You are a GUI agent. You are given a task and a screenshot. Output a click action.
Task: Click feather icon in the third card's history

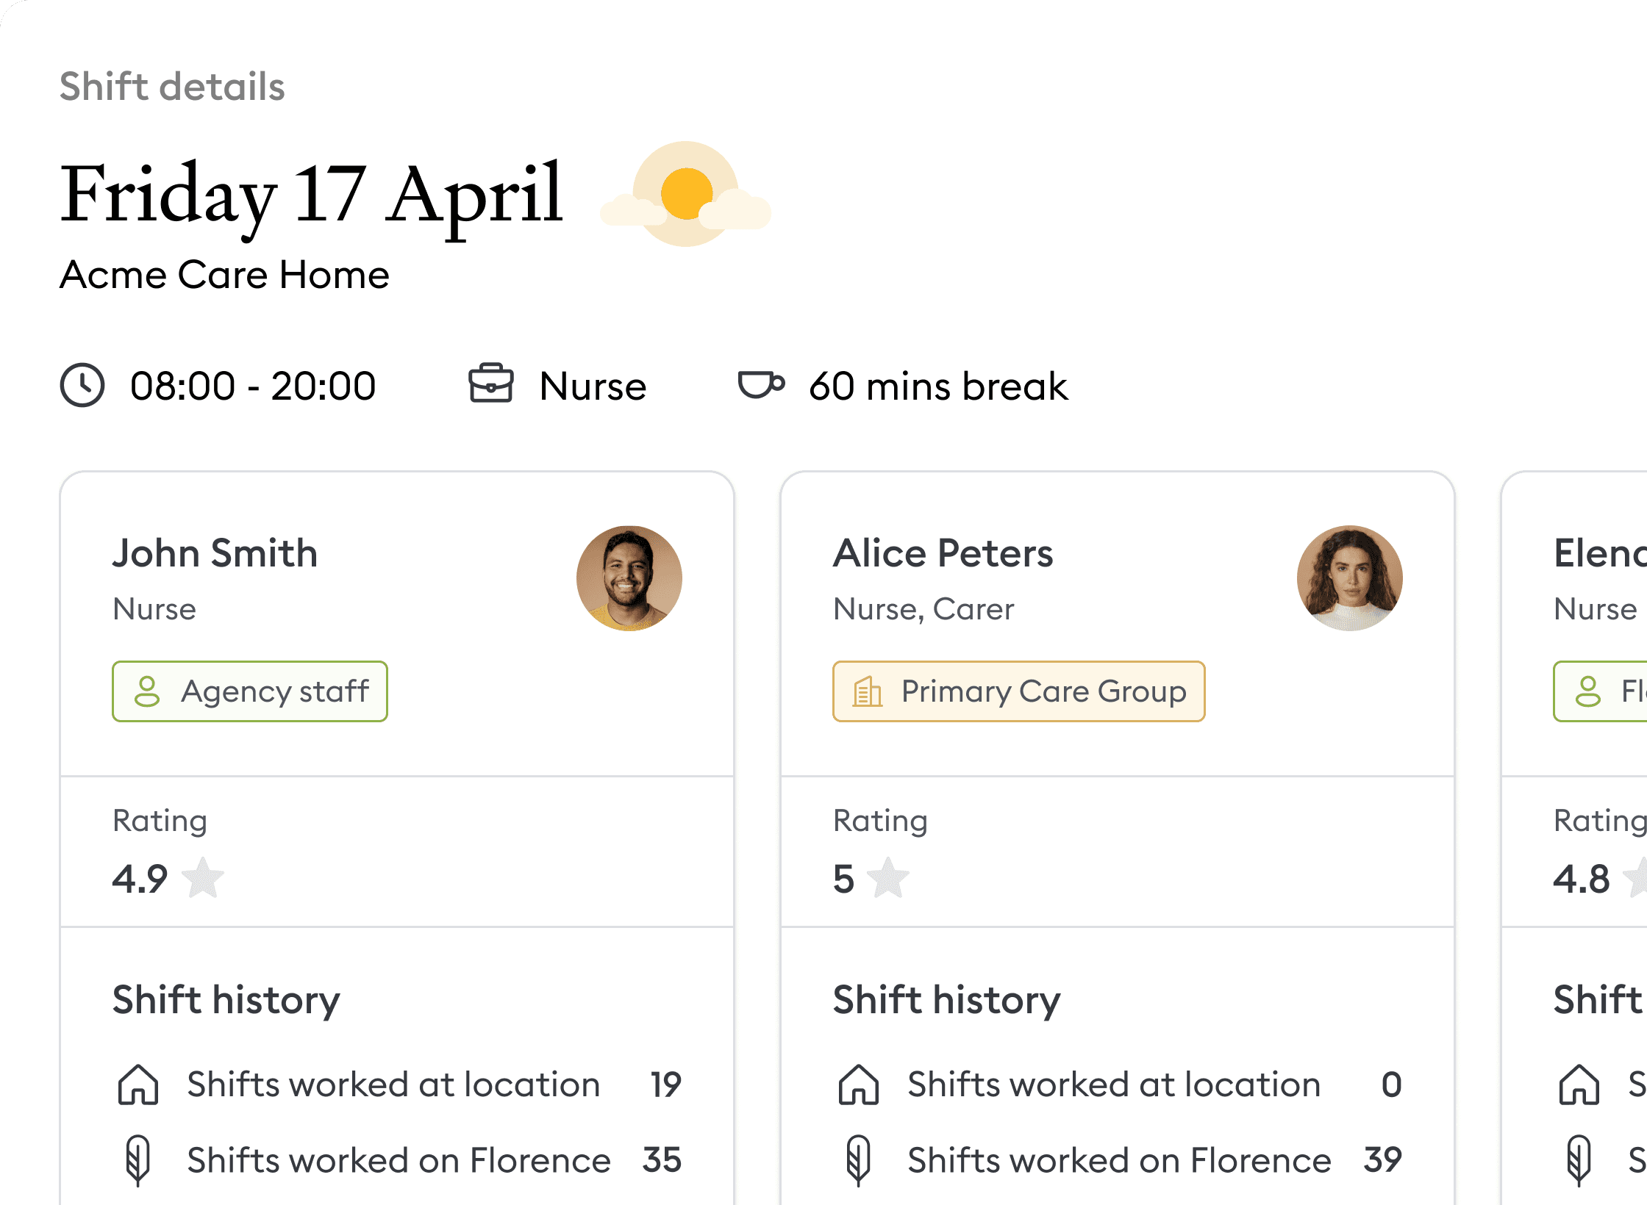1579,1161
